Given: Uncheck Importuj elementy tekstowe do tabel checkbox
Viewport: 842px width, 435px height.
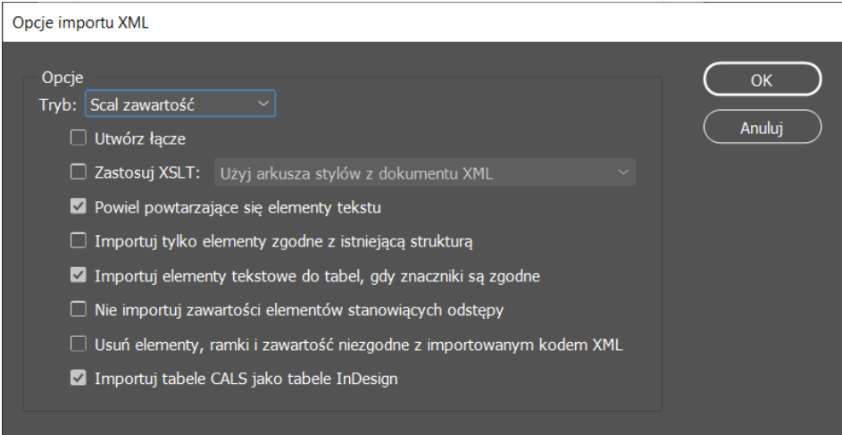Looking at the screenshot, I should click(x=79, y=276).
